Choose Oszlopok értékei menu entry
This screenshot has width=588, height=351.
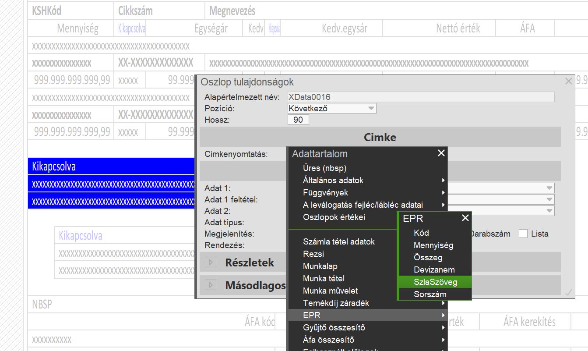click(x=343, y=217)
